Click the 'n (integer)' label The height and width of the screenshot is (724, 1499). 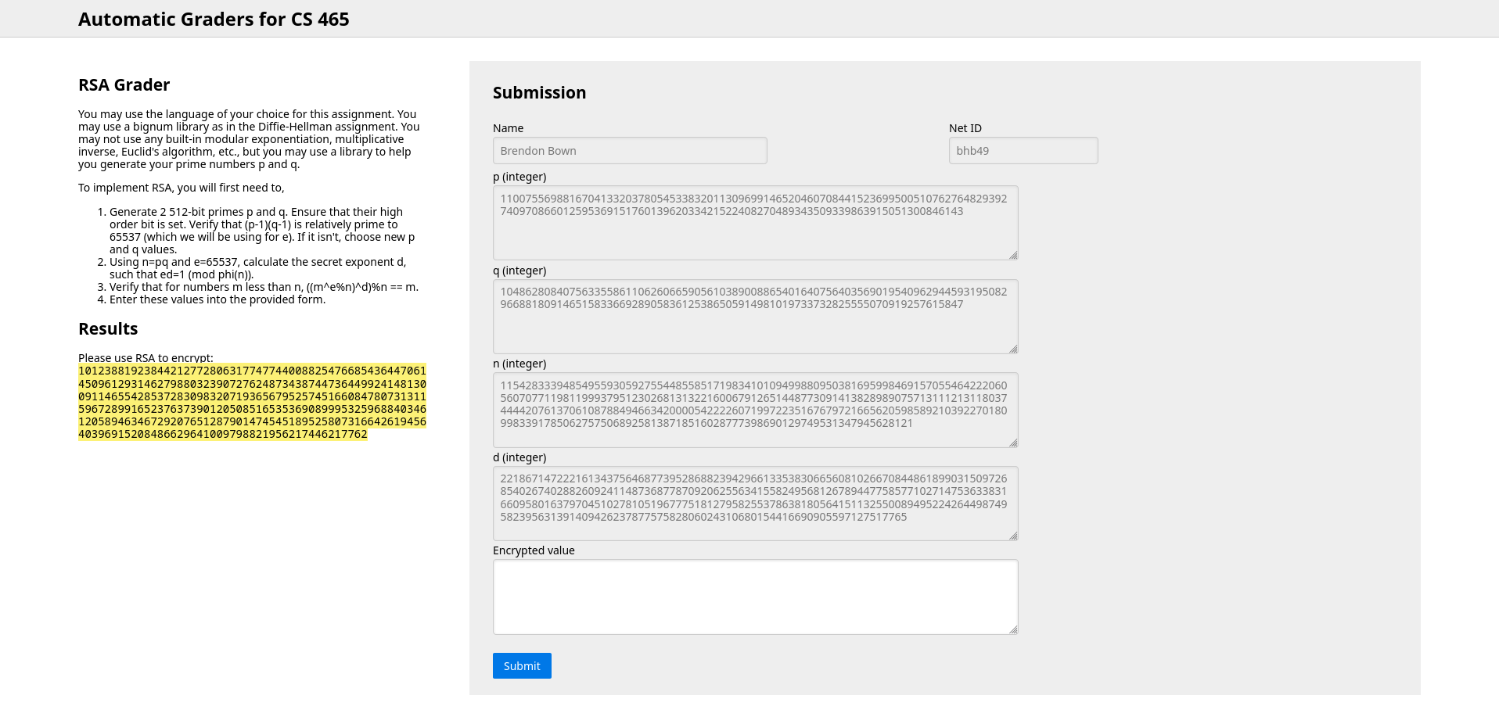(519, 364)
